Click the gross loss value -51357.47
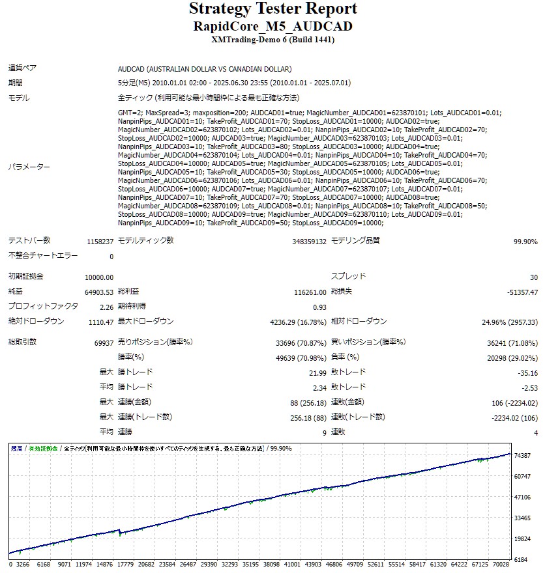 pyautogui.click(x=522, y=292)
